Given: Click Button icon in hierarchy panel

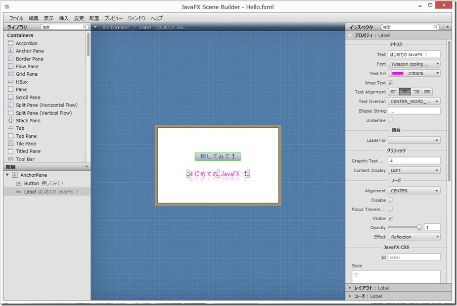Looking at the screenshot, I should (19, 183).
